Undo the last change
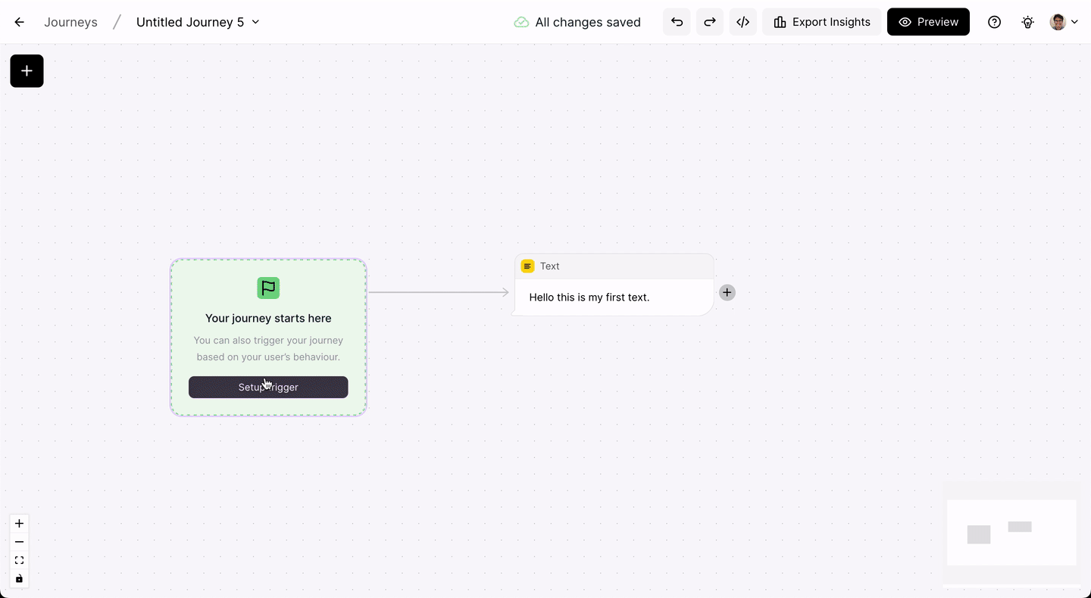The image size is (1091, 598). (677, 22)
